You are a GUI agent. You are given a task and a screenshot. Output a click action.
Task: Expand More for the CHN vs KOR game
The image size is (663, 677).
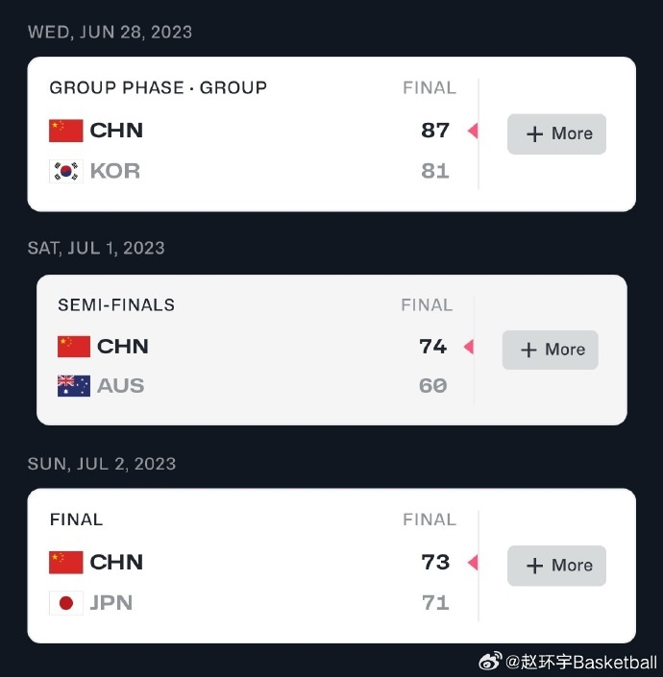pos(556,134)
